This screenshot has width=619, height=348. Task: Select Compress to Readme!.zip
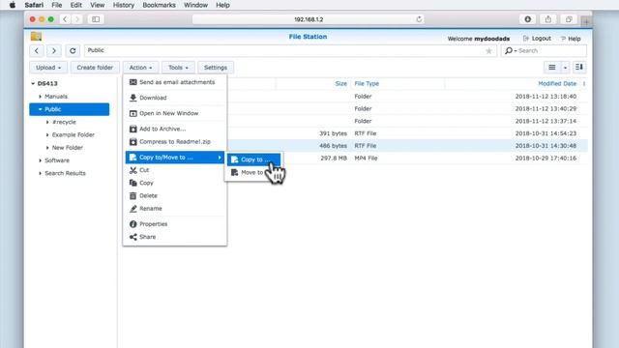click(174, 142)
